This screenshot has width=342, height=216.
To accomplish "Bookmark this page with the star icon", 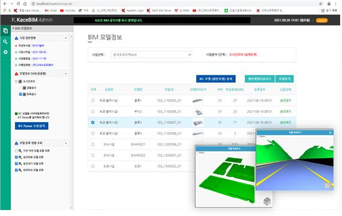I will point(320,4).
